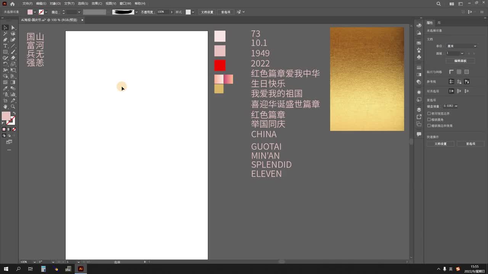Select the Eyedropper tool

point(5,88)
